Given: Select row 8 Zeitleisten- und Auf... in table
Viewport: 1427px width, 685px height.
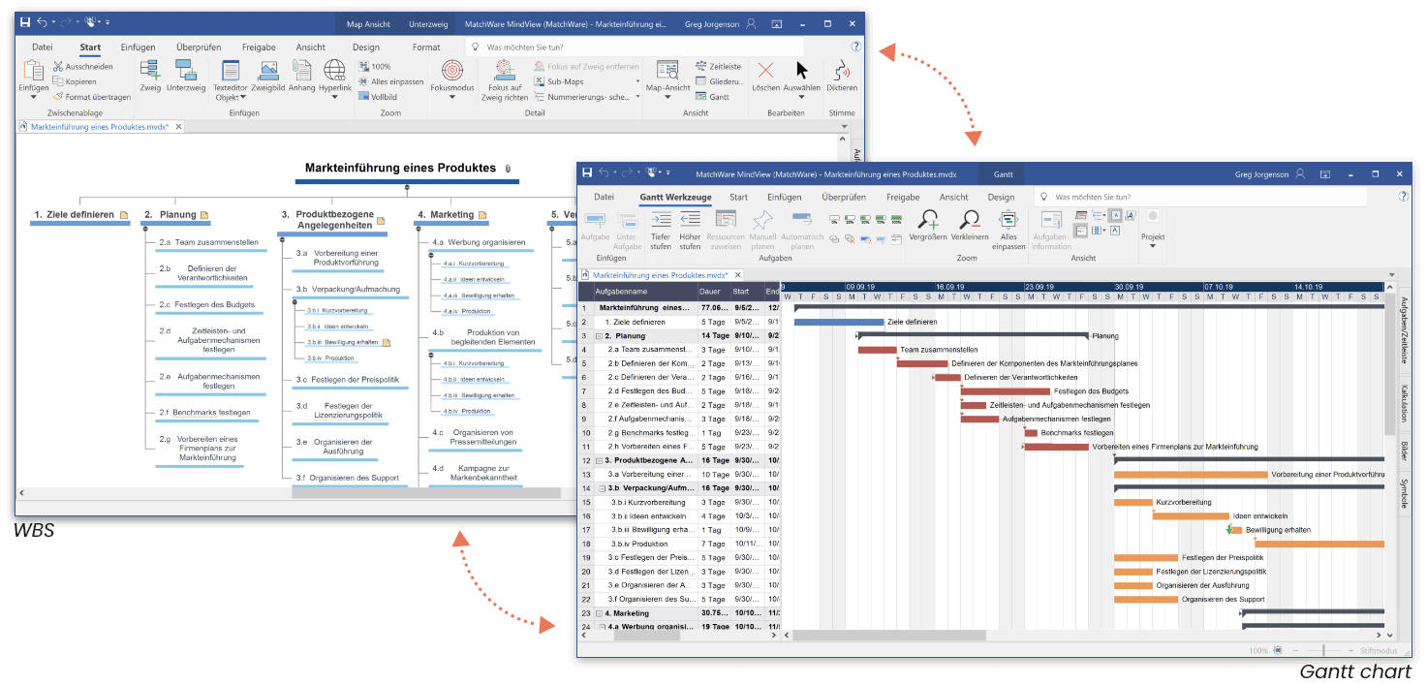Looking at the screenshot, I should point(679,405).
